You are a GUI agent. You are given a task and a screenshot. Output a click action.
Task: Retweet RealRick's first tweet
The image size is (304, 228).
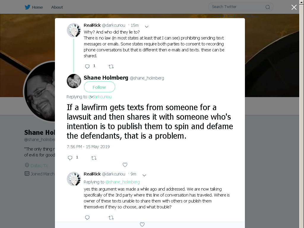tap(111, 66)
